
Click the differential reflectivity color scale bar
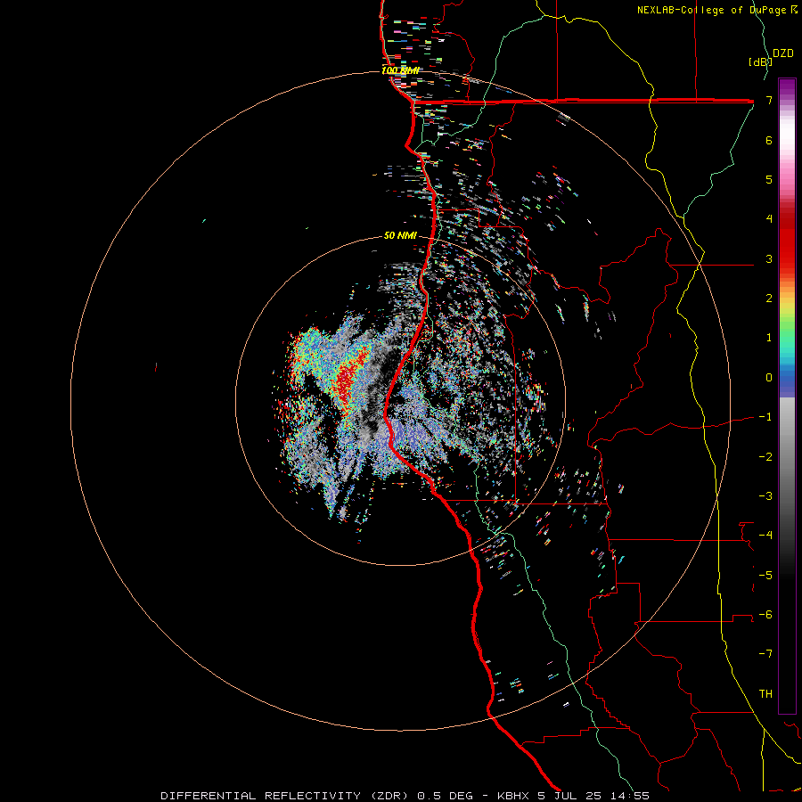click(787, 396)
